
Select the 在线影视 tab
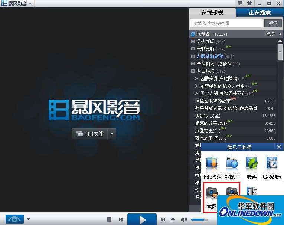pos(212,13)
